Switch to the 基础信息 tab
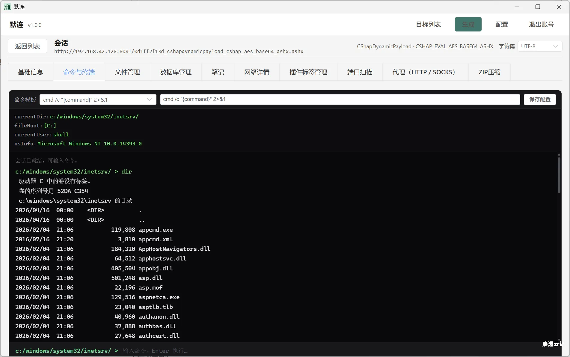 click(x=30, y=72)
